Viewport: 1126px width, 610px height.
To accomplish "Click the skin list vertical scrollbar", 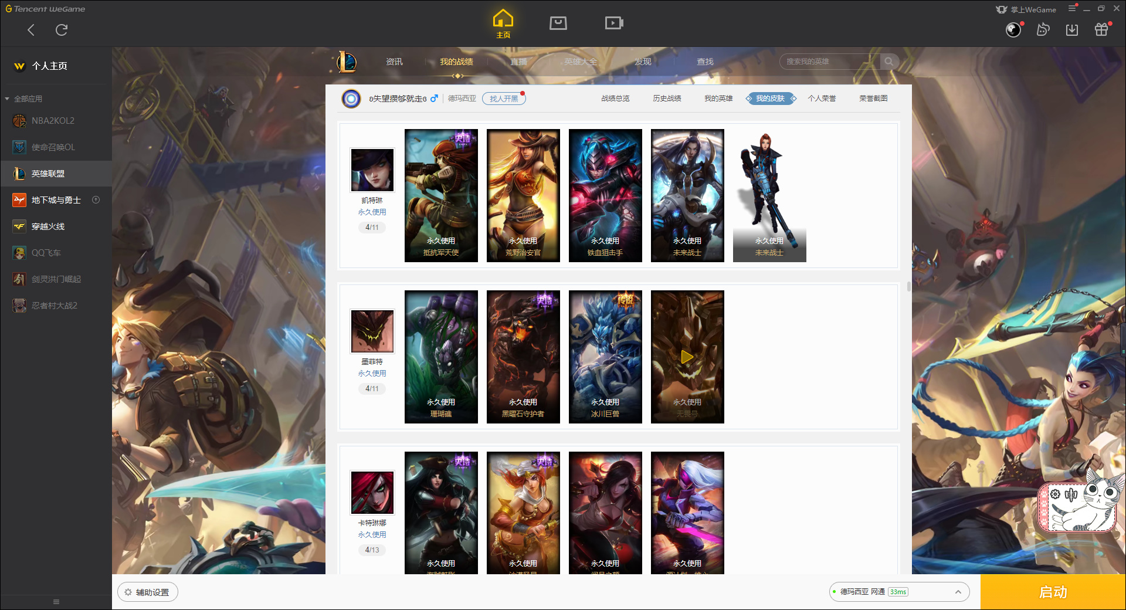I will [x=909, y=286].
